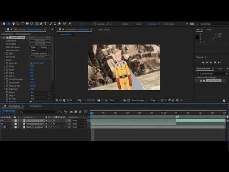Jump to first frame in Preview panel
This screenshot has height=172, width=229.
pos(203,63)
